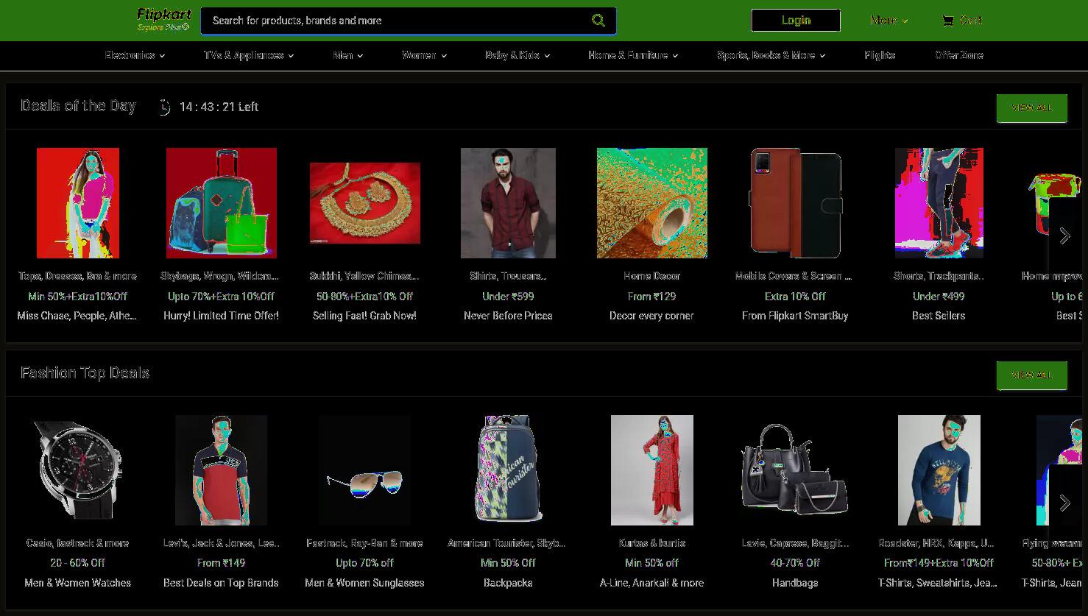The height and width of the screenshot is (616, 1088).
Task: Open Lavie, Caprese handbags image
Action: (796, 468)
